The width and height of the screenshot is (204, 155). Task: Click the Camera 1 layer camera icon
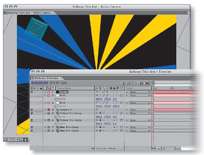coord(58,110)
